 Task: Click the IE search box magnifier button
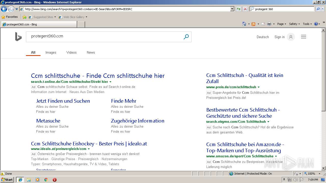pyautogui.click(x=318, y=9)
